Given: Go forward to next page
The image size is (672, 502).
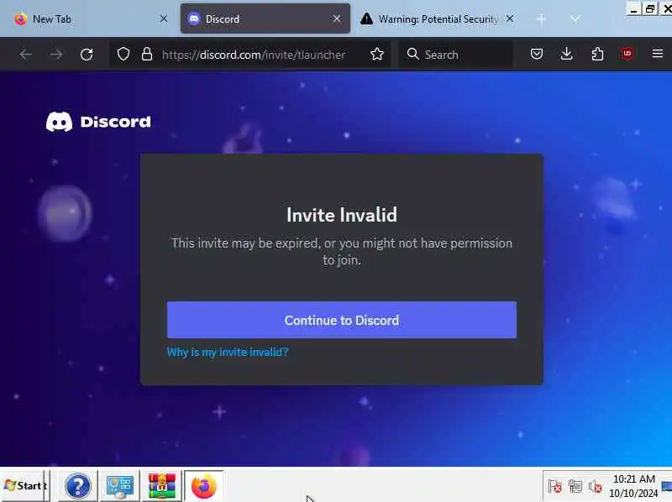Looking at the screenshot, I should pos(56,55).
